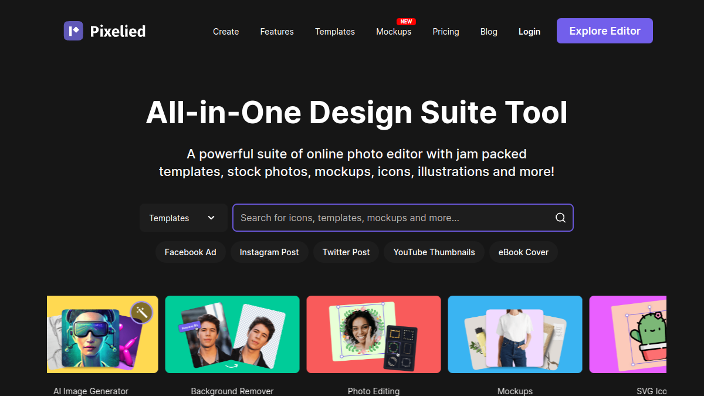The image size is (704, 396).
Task: Select the YouTube Thumbnails tag
Action: [x=434, y=252]
